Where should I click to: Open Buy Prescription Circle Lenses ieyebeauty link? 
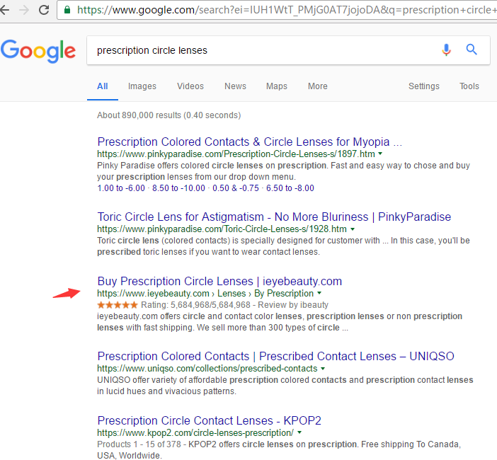click(219, 282)
